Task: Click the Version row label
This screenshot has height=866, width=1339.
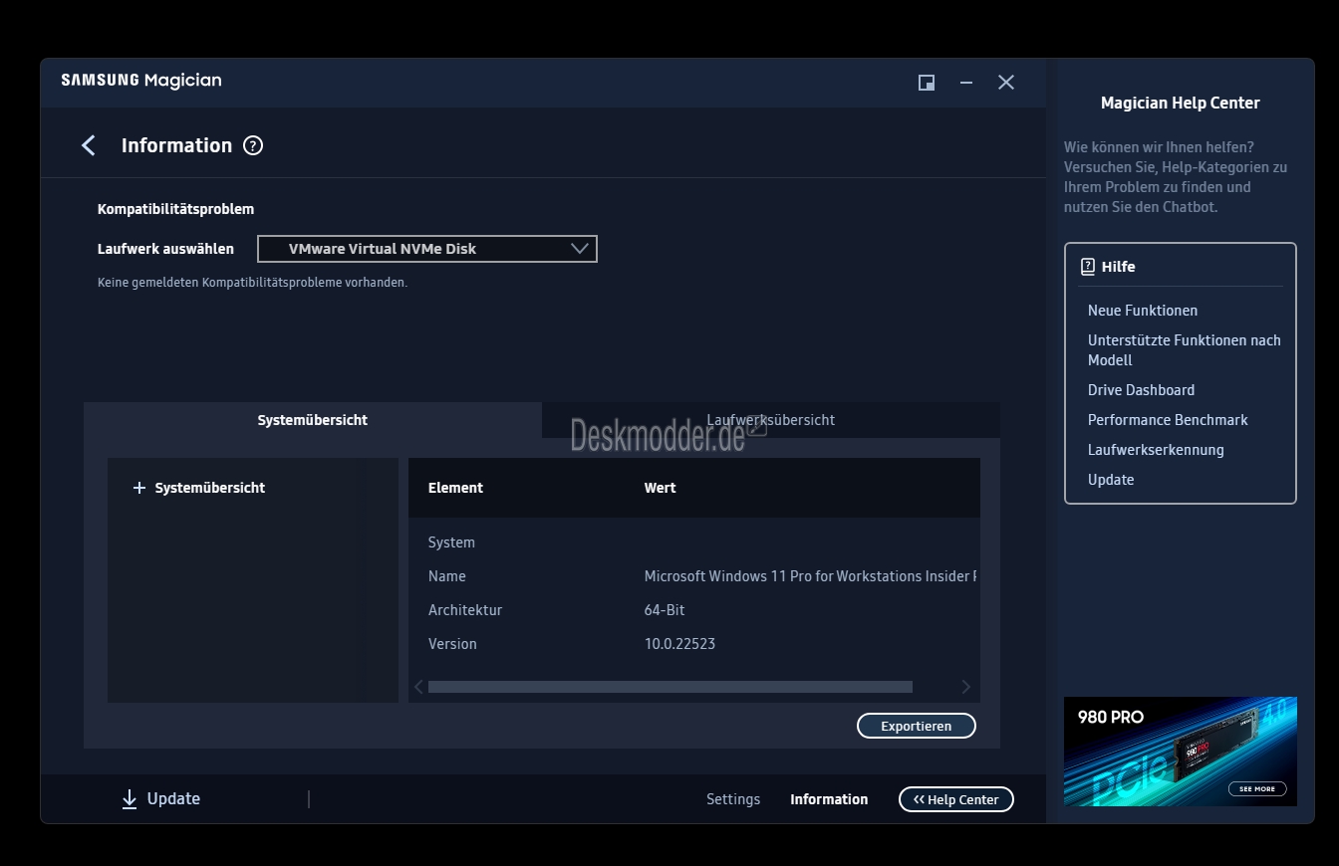Action: point(452,644)
